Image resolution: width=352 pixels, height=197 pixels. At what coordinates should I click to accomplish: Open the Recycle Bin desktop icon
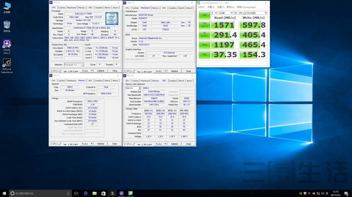coord(7,26)
